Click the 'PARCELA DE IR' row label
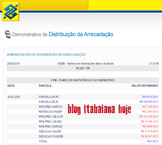This screenshot has width=162, height=145. pyautogui.click(x=48, y=102)
